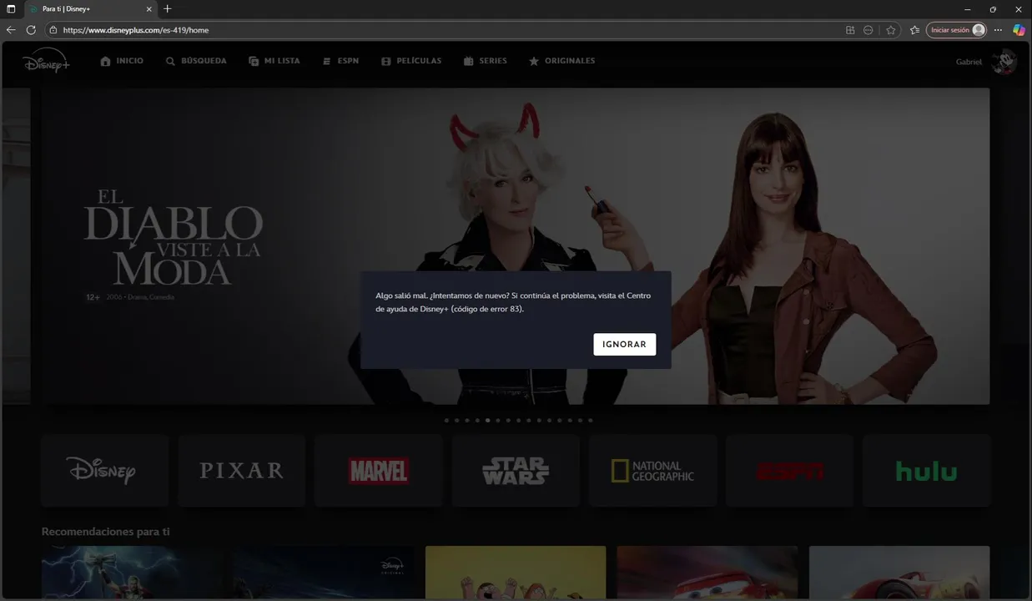Screen dimensions: 1032x601
Task: Open the Copilot icon in the browser toolbar
Action: [x=1019, y=30]
